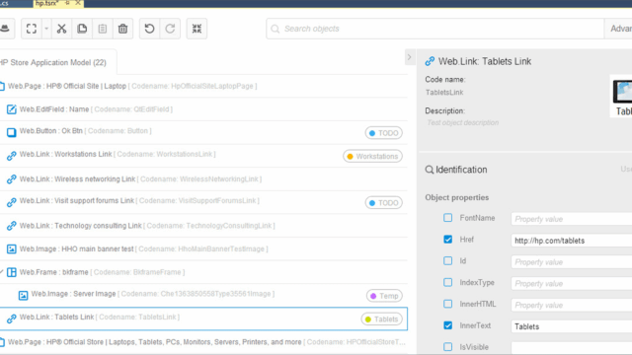The height and width of the screenshot is (355, 632).
Task: Enable the IndexType property checkbox
Action: [x=447, y=282]
